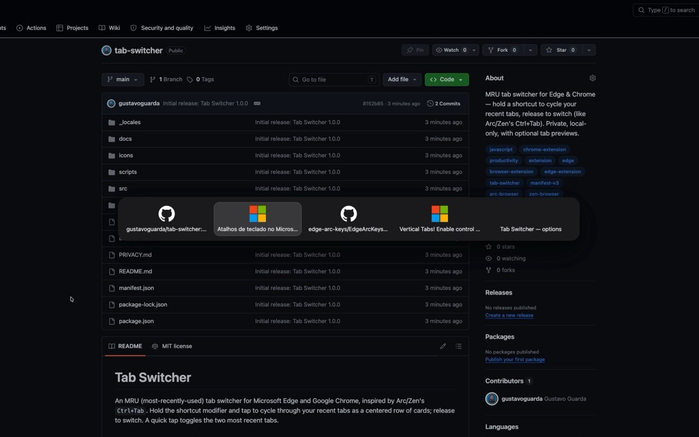Edit the README with the pencil icon

pyautogui.click(x=443, y=346)
